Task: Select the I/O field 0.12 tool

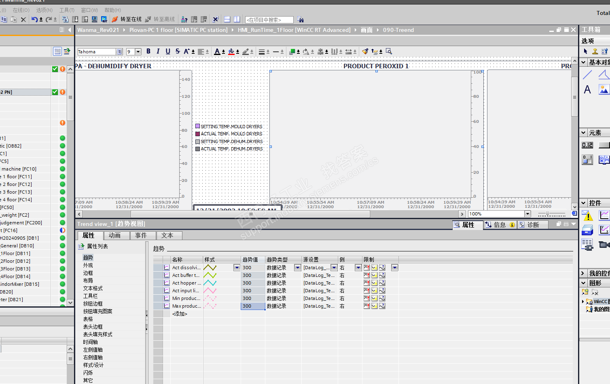Action: coord(587,145)
